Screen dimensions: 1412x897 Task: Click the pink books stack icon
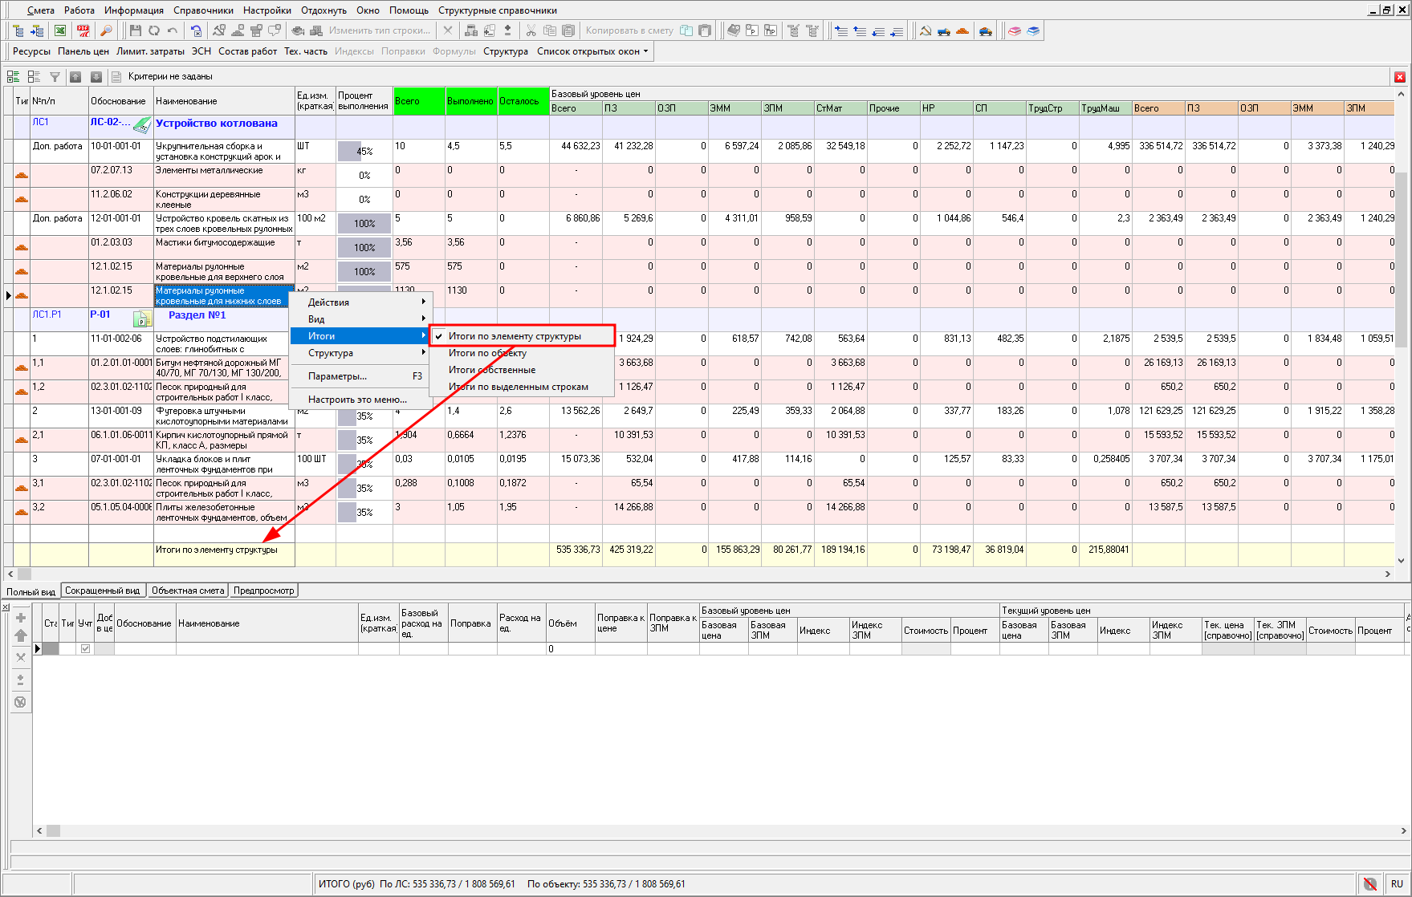1015,31
